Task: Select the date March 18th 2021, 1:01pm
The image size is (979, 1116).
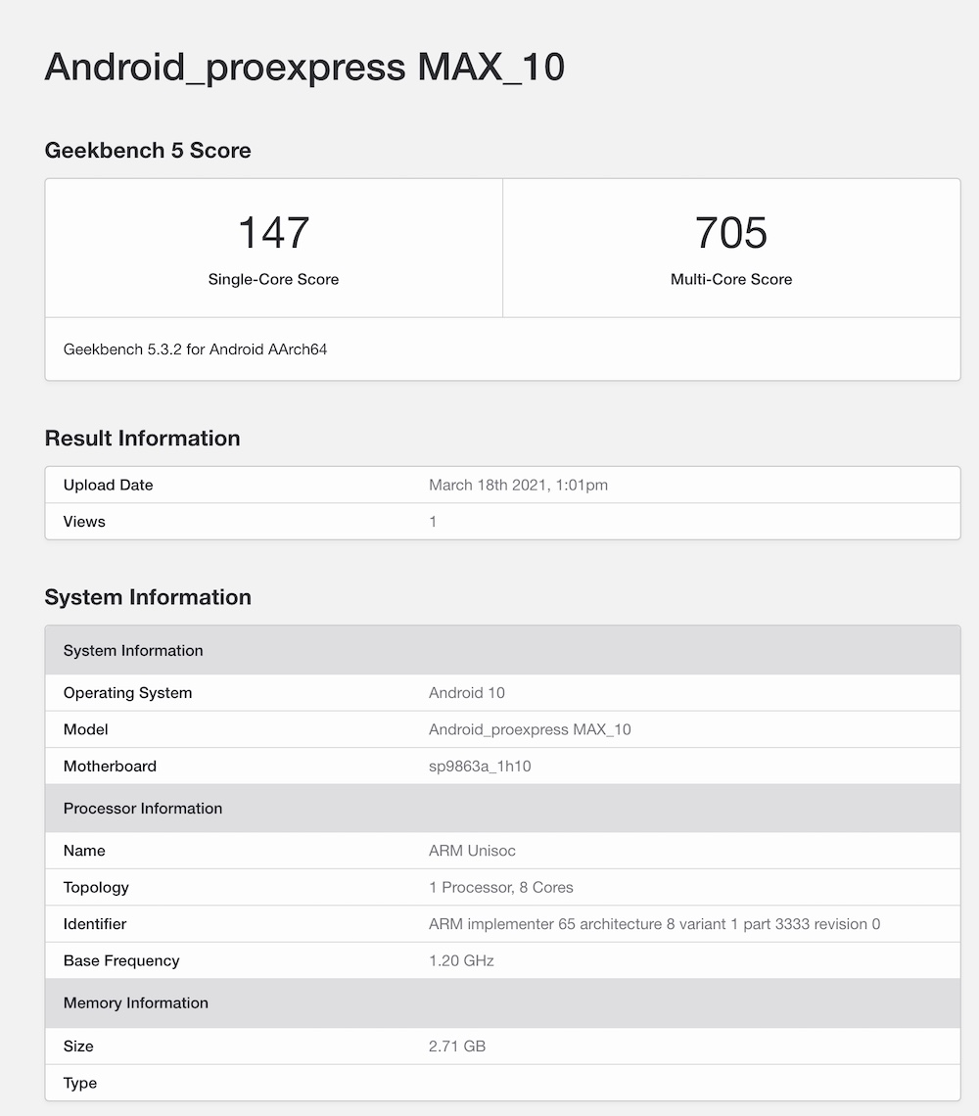Action: 518,485
